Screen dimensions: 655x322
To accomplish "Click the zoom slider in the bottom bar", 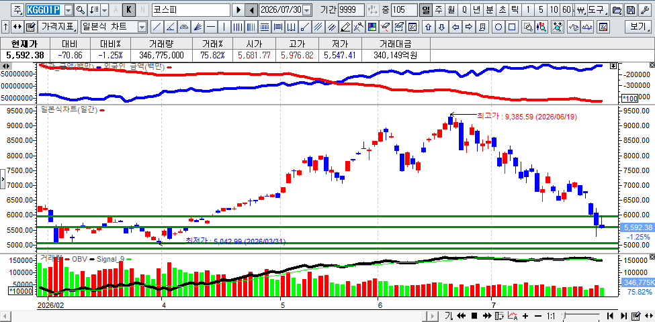I will pos(582,315).
